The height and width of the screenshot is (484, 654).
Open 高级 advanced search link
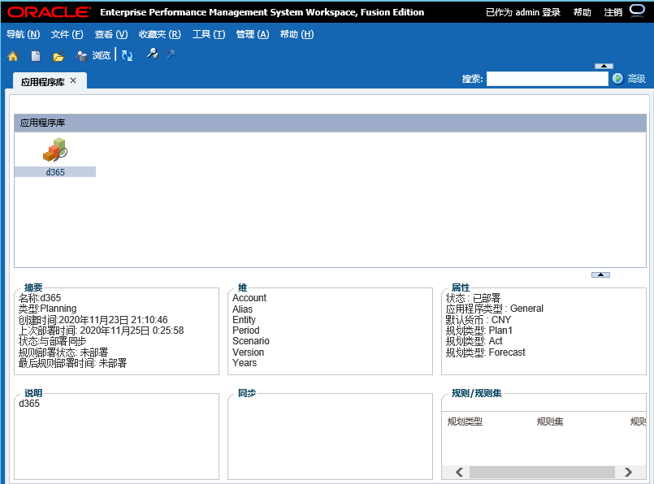[636, 79]
